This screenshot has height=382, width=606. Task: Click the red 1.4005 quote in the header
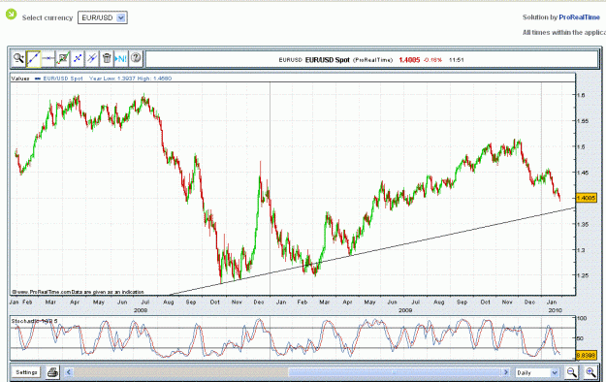tap(409, 60)
